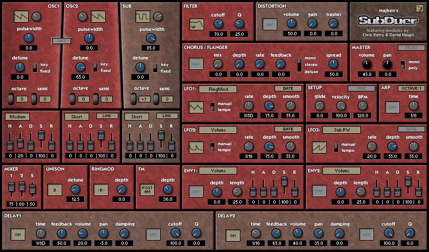This screenshot has height=252, width=429.
Task: Enable the ARP OFF button
Action: point(392,107)
